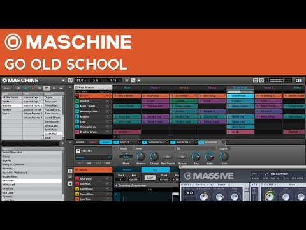This screenshot has height=230, width=306.
Task: Adjust the Saturator Gain knob
Action: 224,157
